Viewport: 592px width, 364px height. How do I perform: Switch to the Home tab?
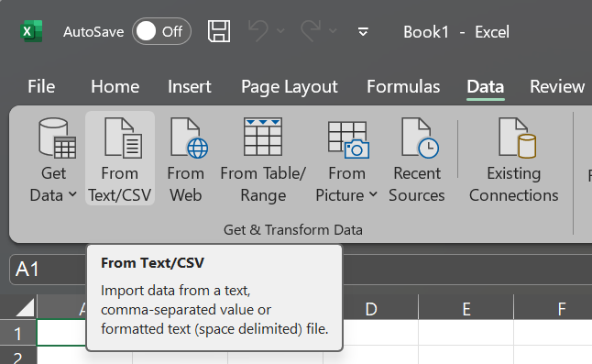(115, 86)
